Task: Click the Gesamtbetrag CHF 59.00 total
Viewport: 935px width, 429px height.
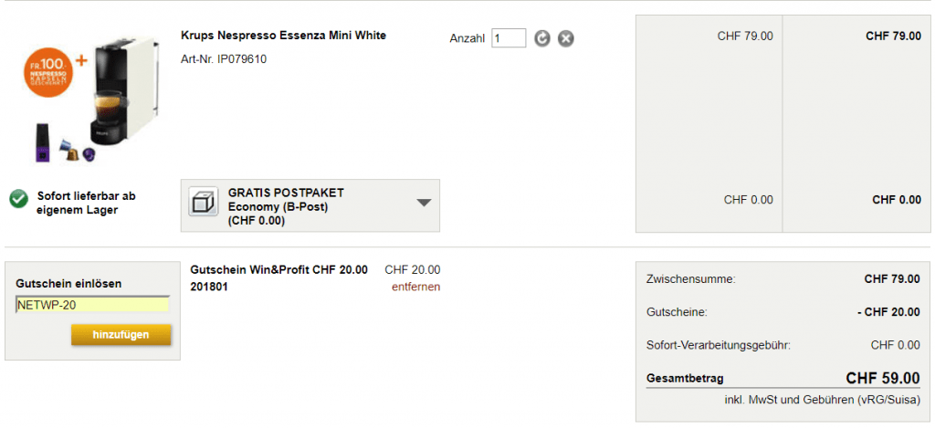Action: pos(882,378)
